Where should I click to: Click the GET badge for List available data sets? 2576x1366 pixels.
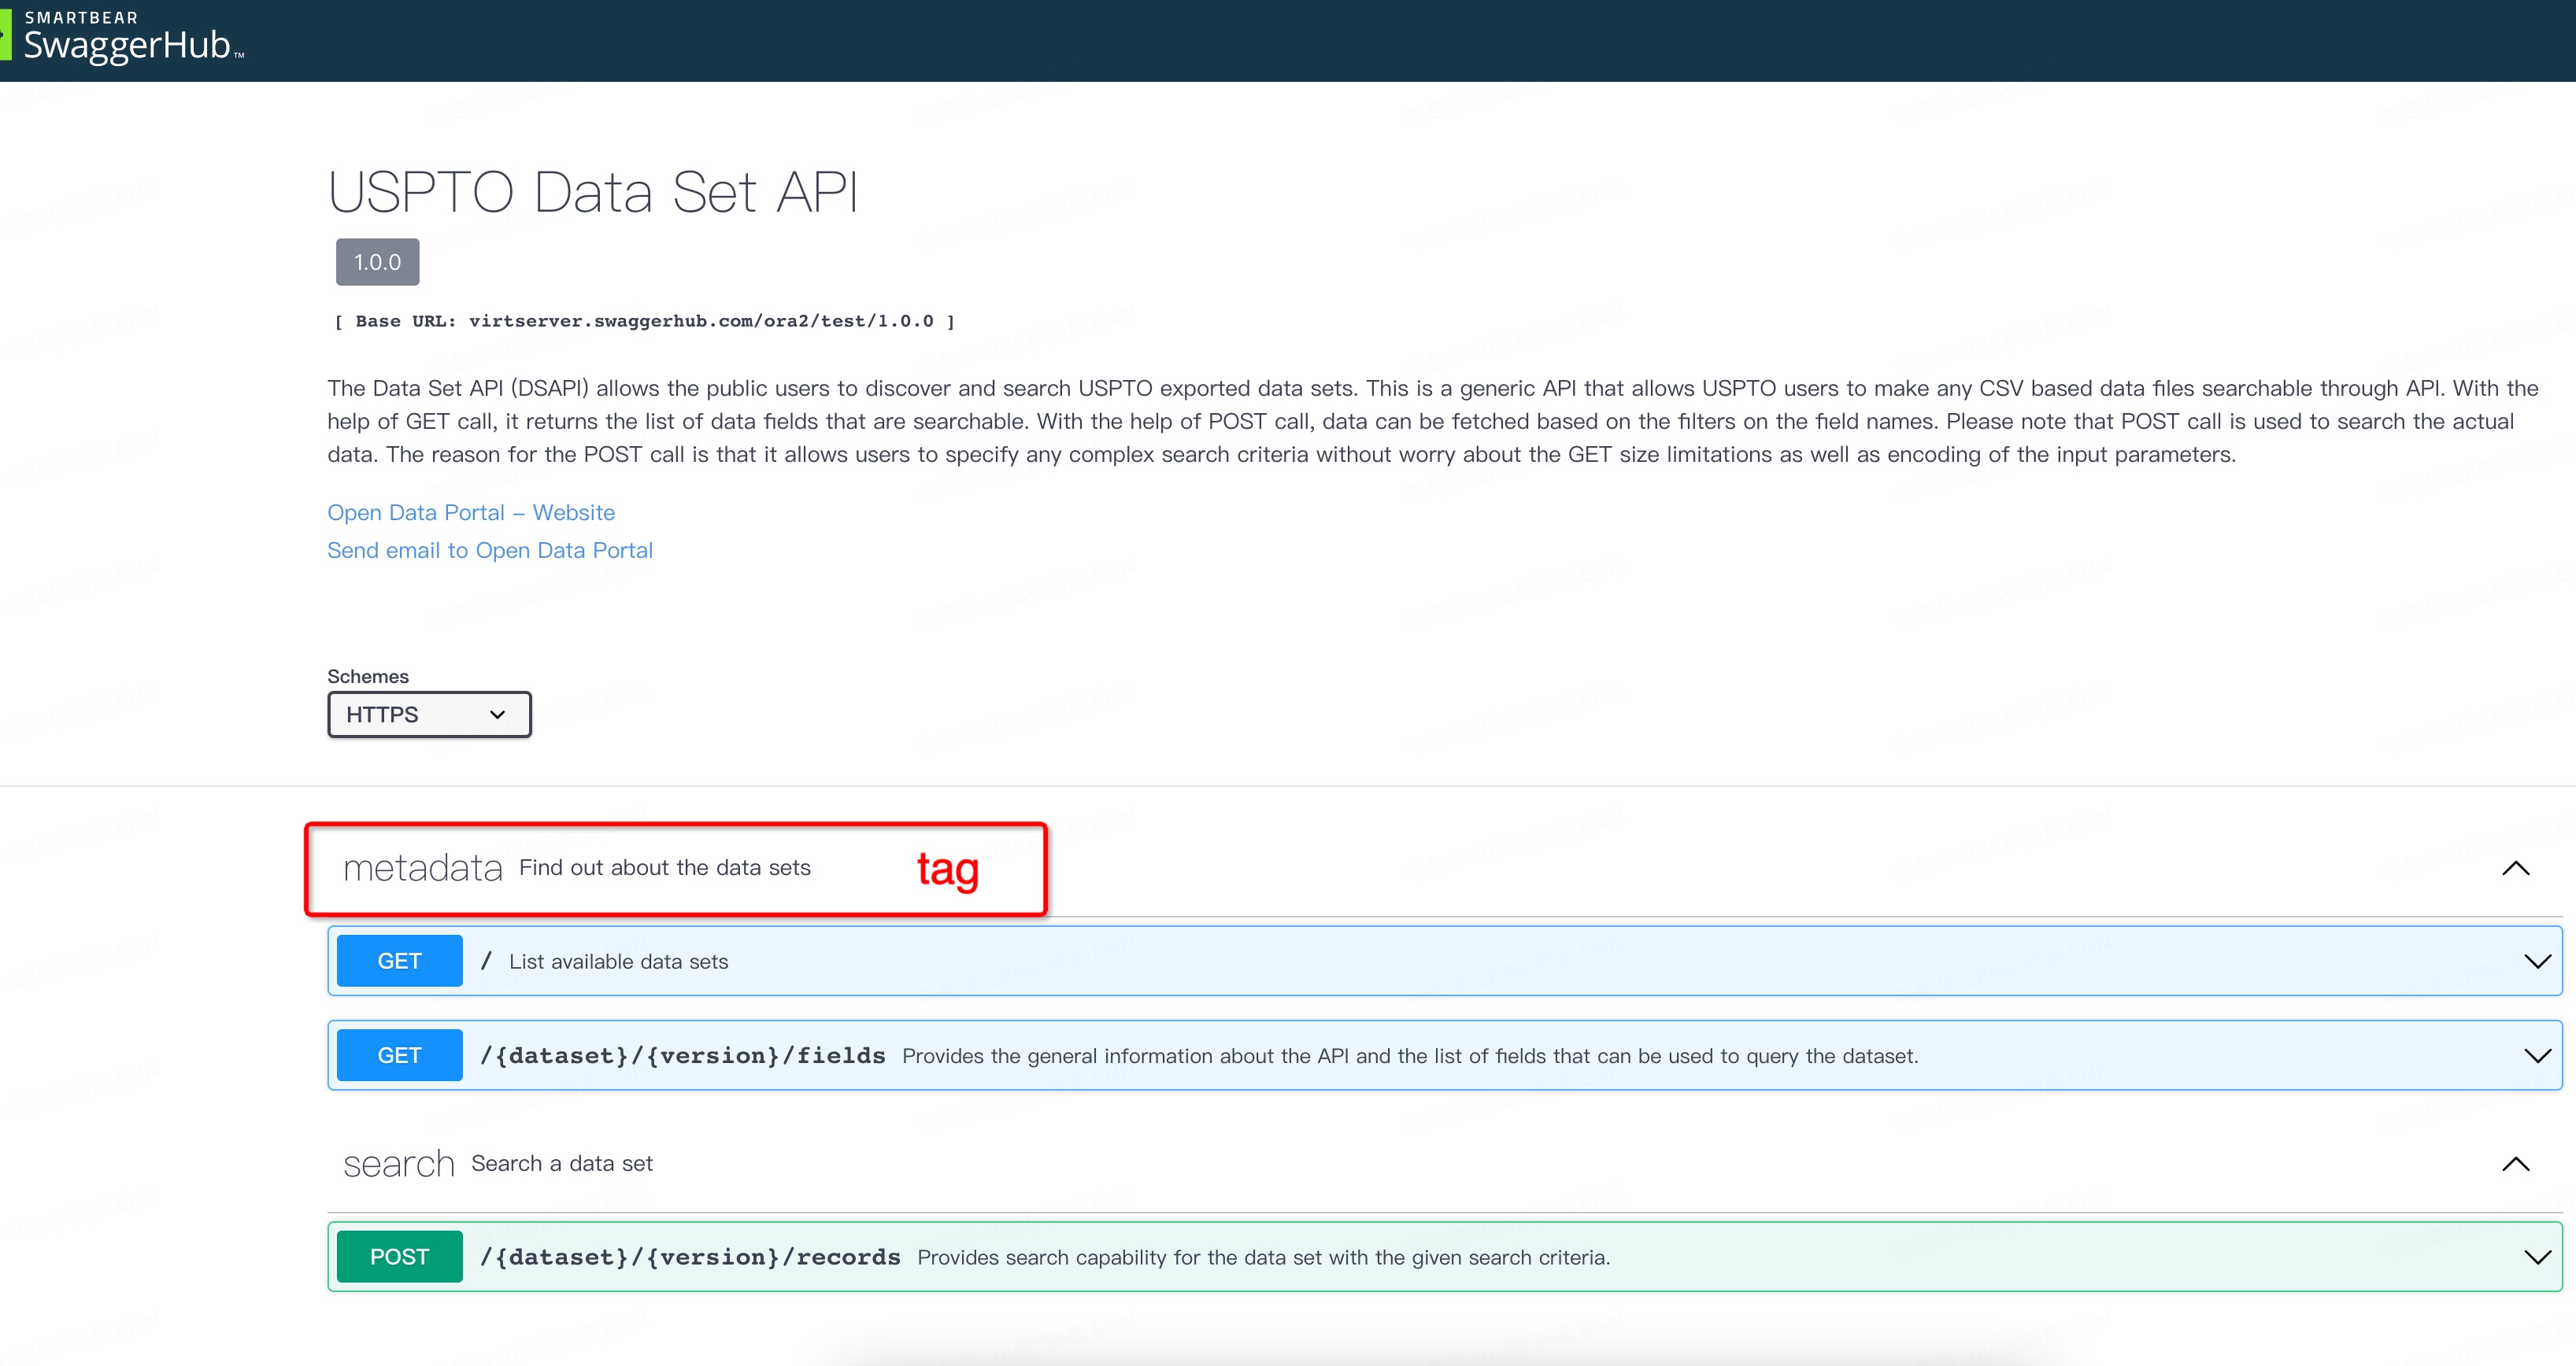tap(399, 960)
